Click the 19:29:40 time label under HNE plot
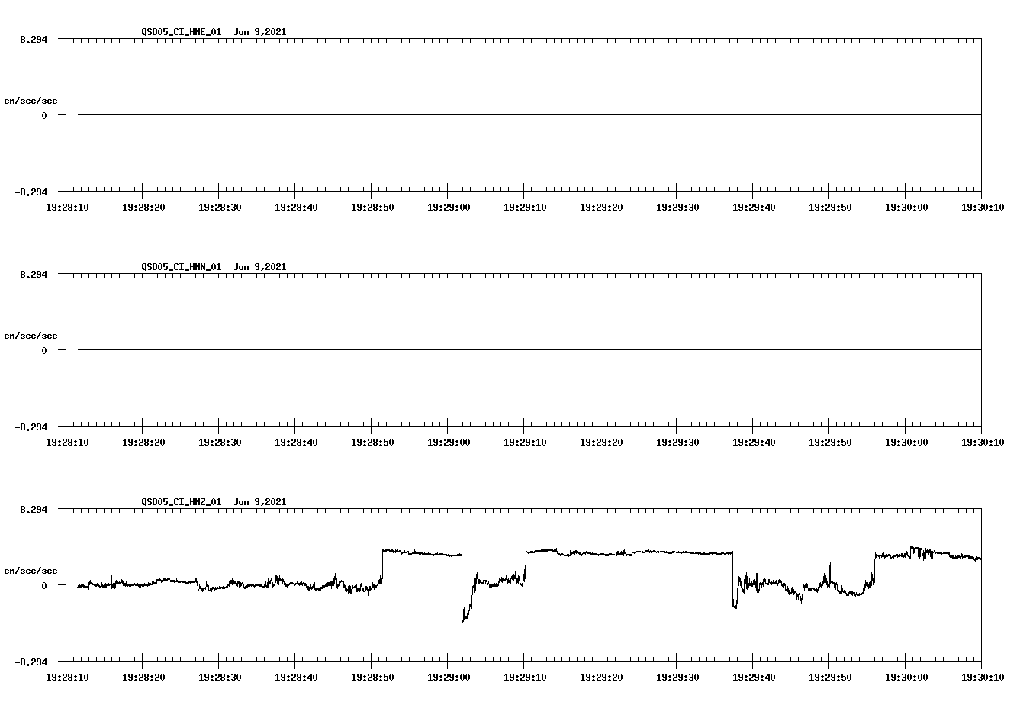Screen dimensions: 1036x705 tap(753, 207)
